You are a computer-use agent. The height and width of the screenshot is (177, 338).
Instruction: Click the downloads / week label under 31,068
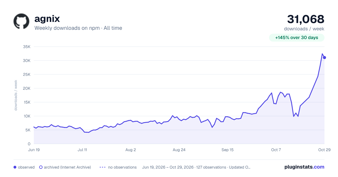click(304, 29)
